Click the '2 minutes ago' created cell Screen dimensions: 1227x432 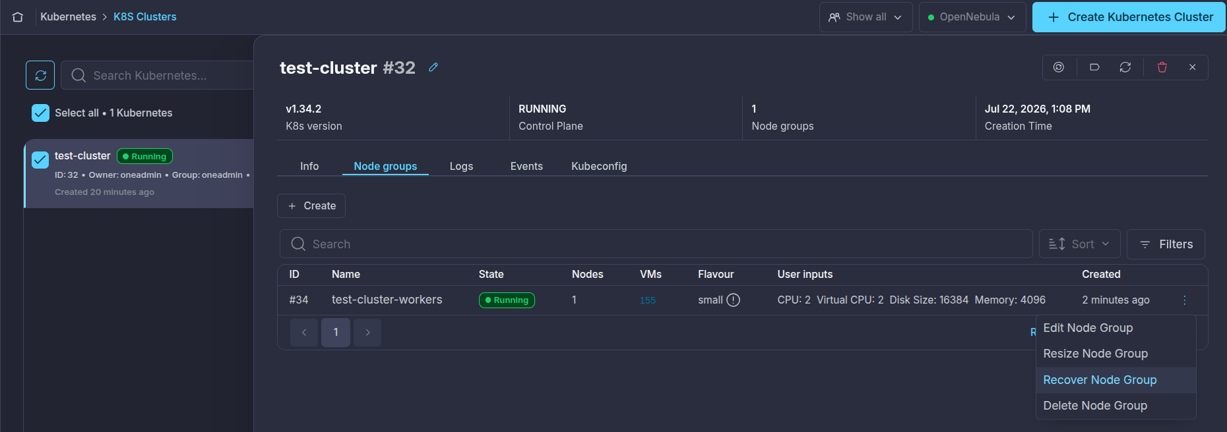pyautogui.click(x=1116, y=300)
